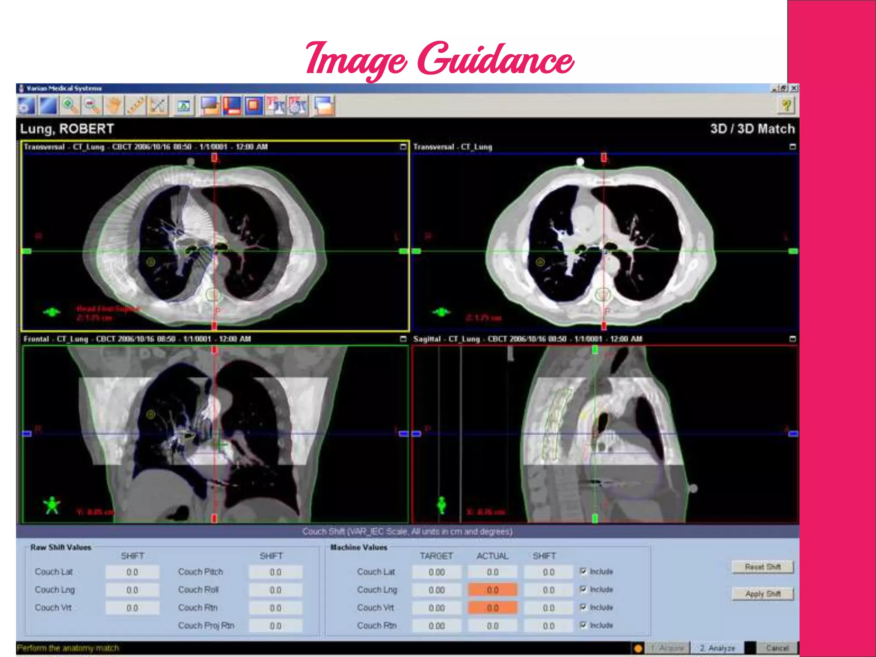Screen dimensions: 876x657
Task: Click Machine Values Couch Lat SHIFT field
Action: point(549,572)
